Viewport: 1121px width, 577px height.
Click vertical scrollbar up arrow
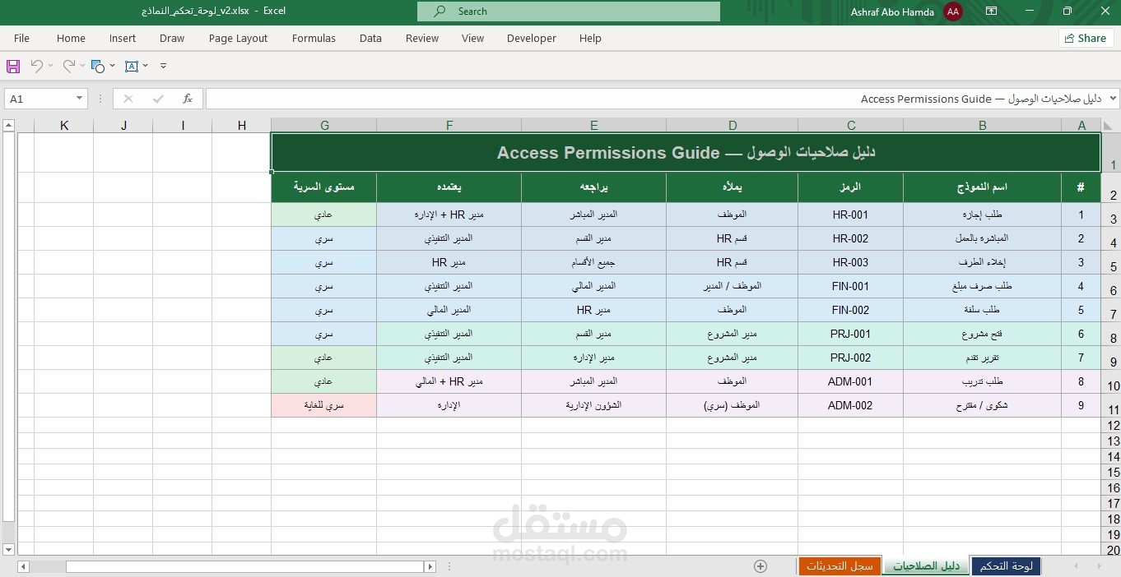[8, 126]
